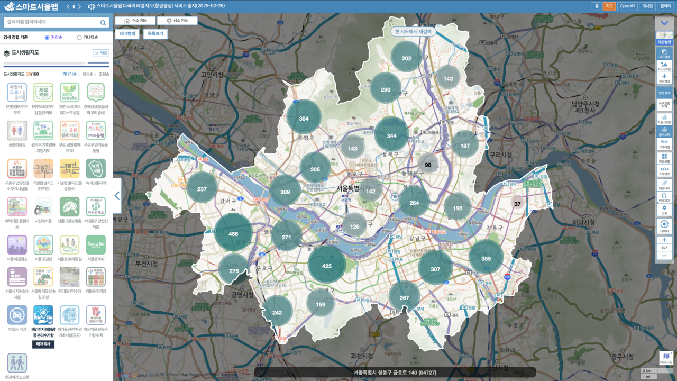Open the 녹색교통지역 green transport theme
The height and width of the screenshot is (381, 677).
pyautogui.click(x=97, y=168)
